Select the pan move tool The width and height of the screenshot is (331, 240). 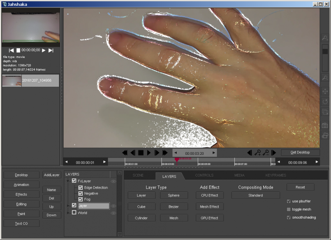point(325,91)
